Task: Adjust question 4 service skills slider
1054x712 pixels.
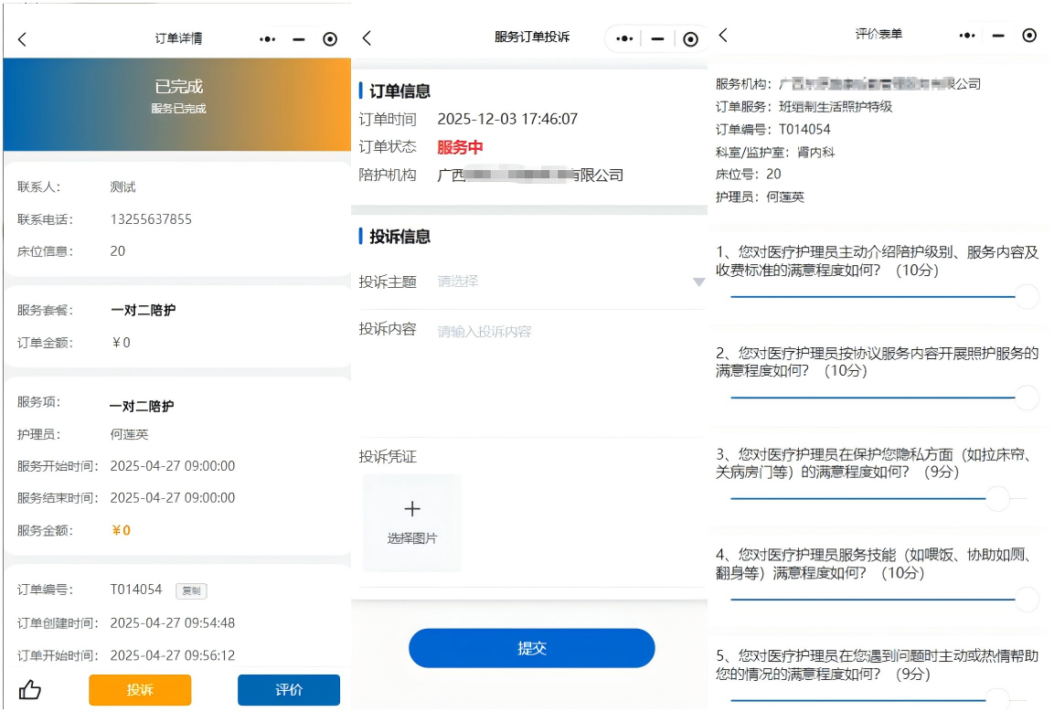Action: click(1027, 600)
